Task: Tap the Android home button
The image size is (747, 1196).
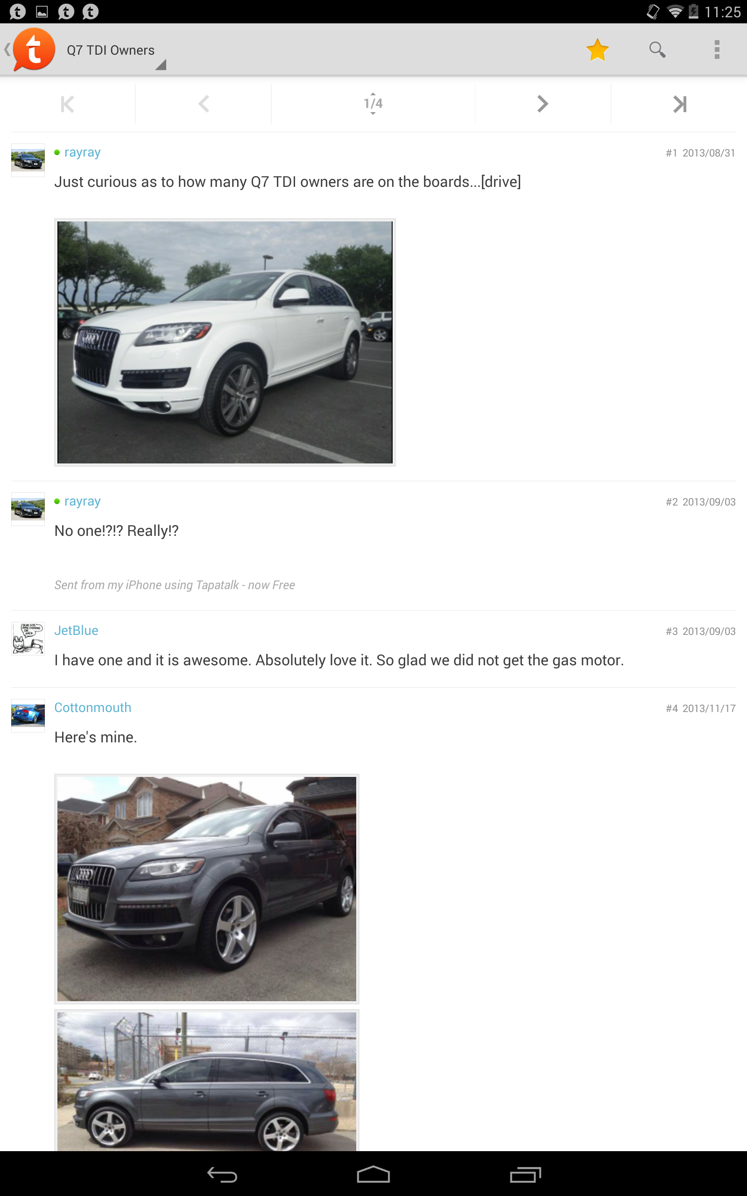Action: pyautogui.click(x=373, y=1174)
